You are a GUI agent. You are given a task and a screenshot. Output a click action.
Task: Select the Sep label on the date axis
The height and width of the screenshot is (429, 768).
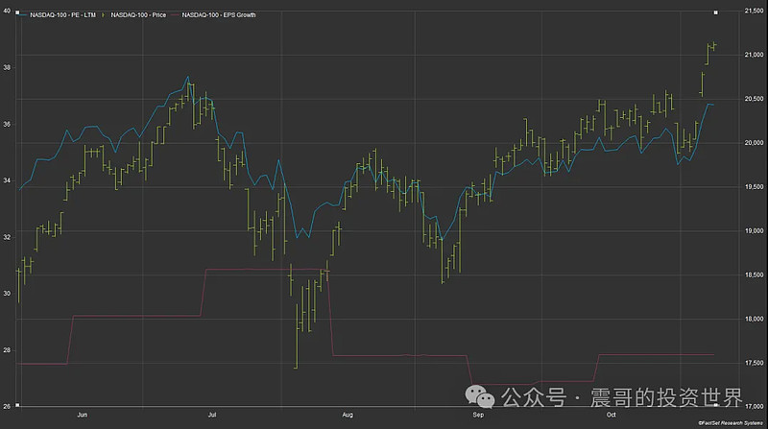pyautogui.click(x=478, y=415)
